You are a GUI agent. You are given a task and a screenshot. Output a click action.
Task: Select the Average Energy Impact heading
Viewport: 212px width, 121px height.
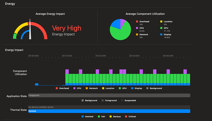coord(50,14)
